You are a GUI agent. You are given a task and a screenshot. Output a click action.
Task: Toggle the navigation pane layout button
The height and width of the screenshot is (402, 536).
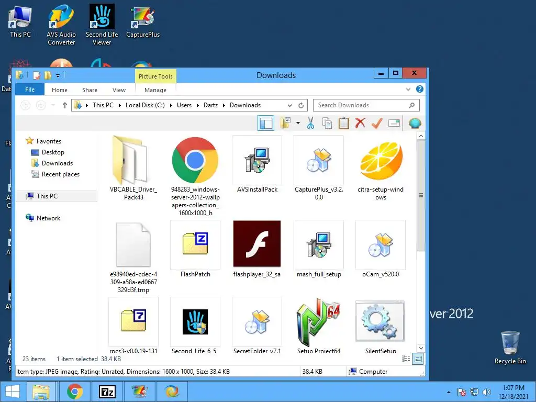click(x=265, y=123)
